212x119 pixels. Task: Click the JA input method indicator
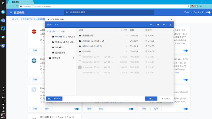pos(3,111)
